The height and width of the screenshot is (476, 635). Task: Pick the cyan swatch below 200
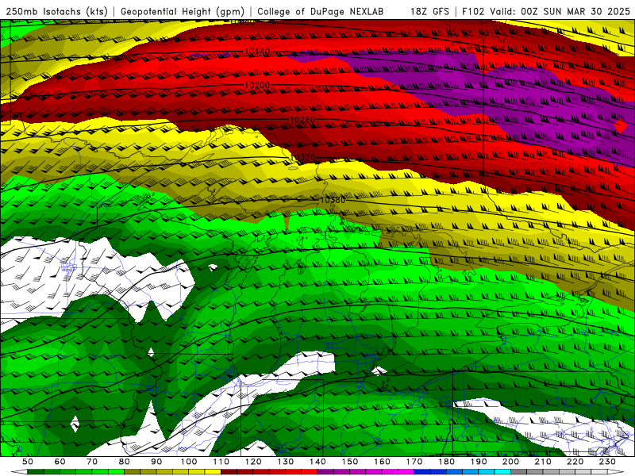click(x=502, y=472)
